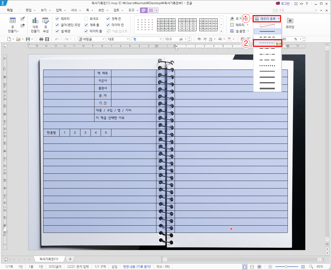331x270 pixels.
Task: Click 변경 내용 [기록 중지] in status bar
Action: pos(137,267)
